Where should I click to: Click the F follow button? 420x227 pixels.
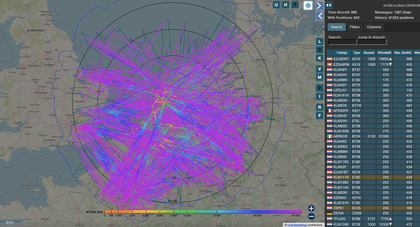coord(319,115)
